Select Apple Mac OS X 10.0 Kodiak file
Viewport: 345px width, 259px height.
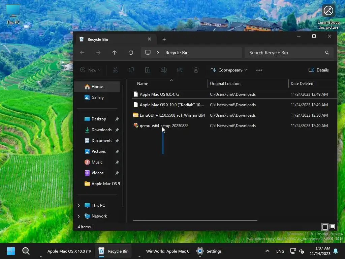click(x=234, y=105)
